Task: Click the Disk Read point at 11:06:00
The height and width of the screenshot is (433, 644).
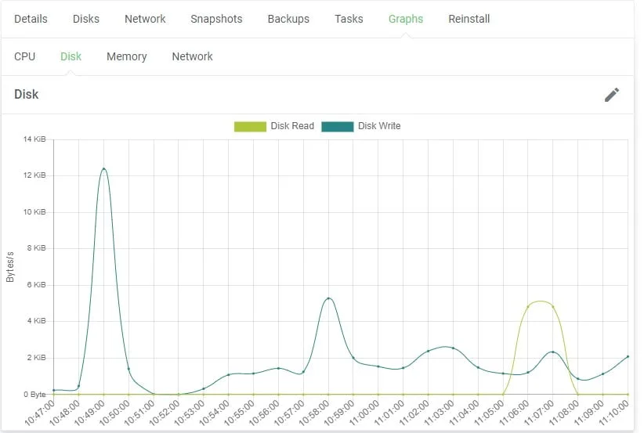Action: point(528,307)
